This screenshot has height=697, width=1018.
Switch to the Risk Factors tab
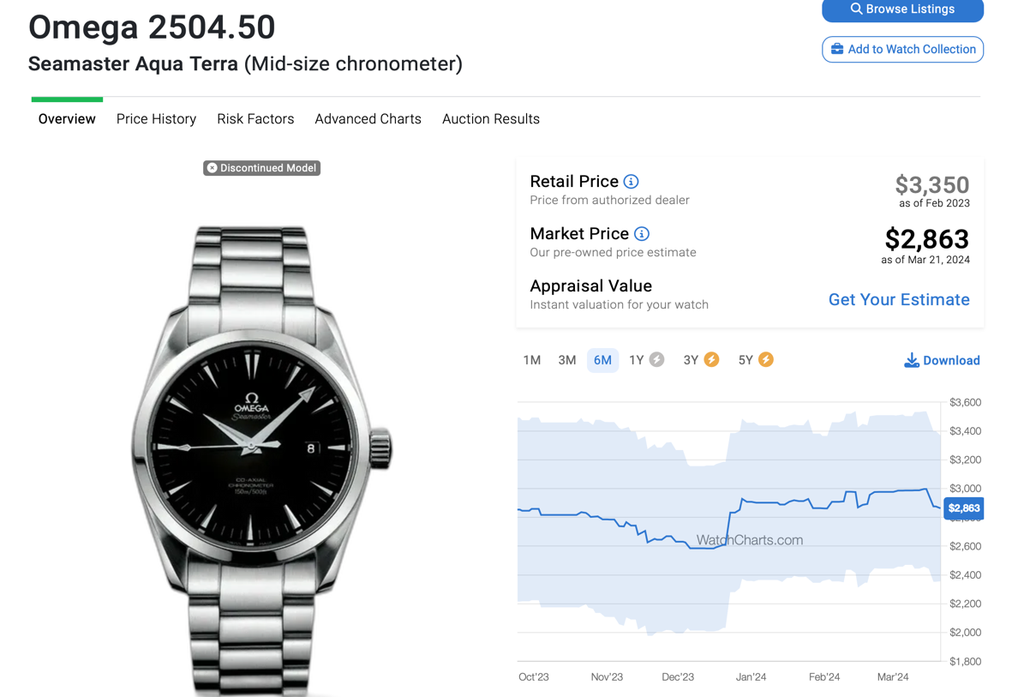tap(255, 119)
